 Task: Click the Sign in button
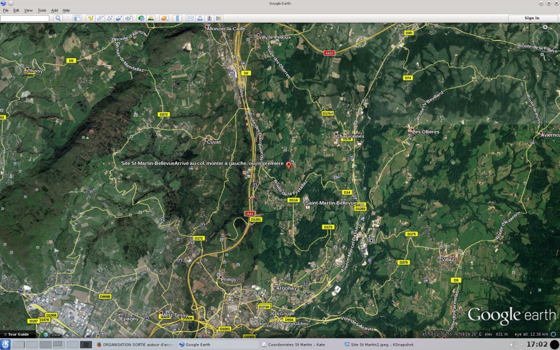[532, 18]
